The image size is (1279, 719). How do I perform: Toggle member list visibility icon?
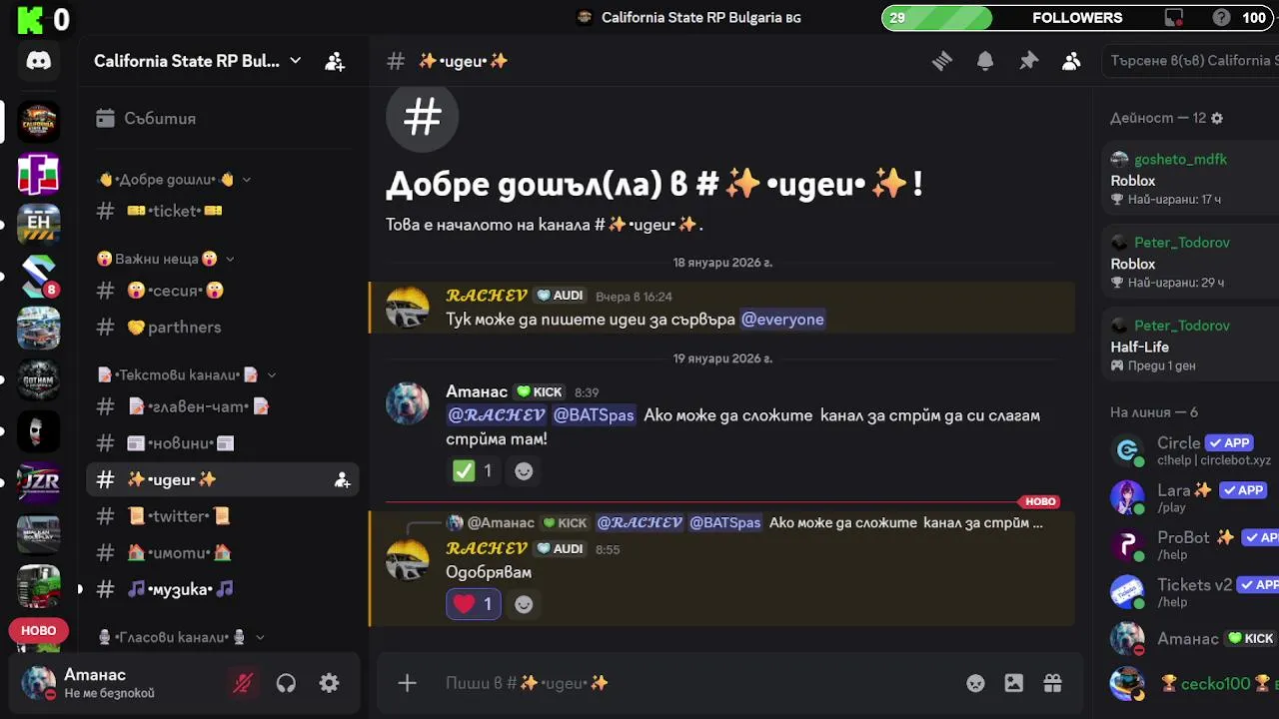[1071, 61]
